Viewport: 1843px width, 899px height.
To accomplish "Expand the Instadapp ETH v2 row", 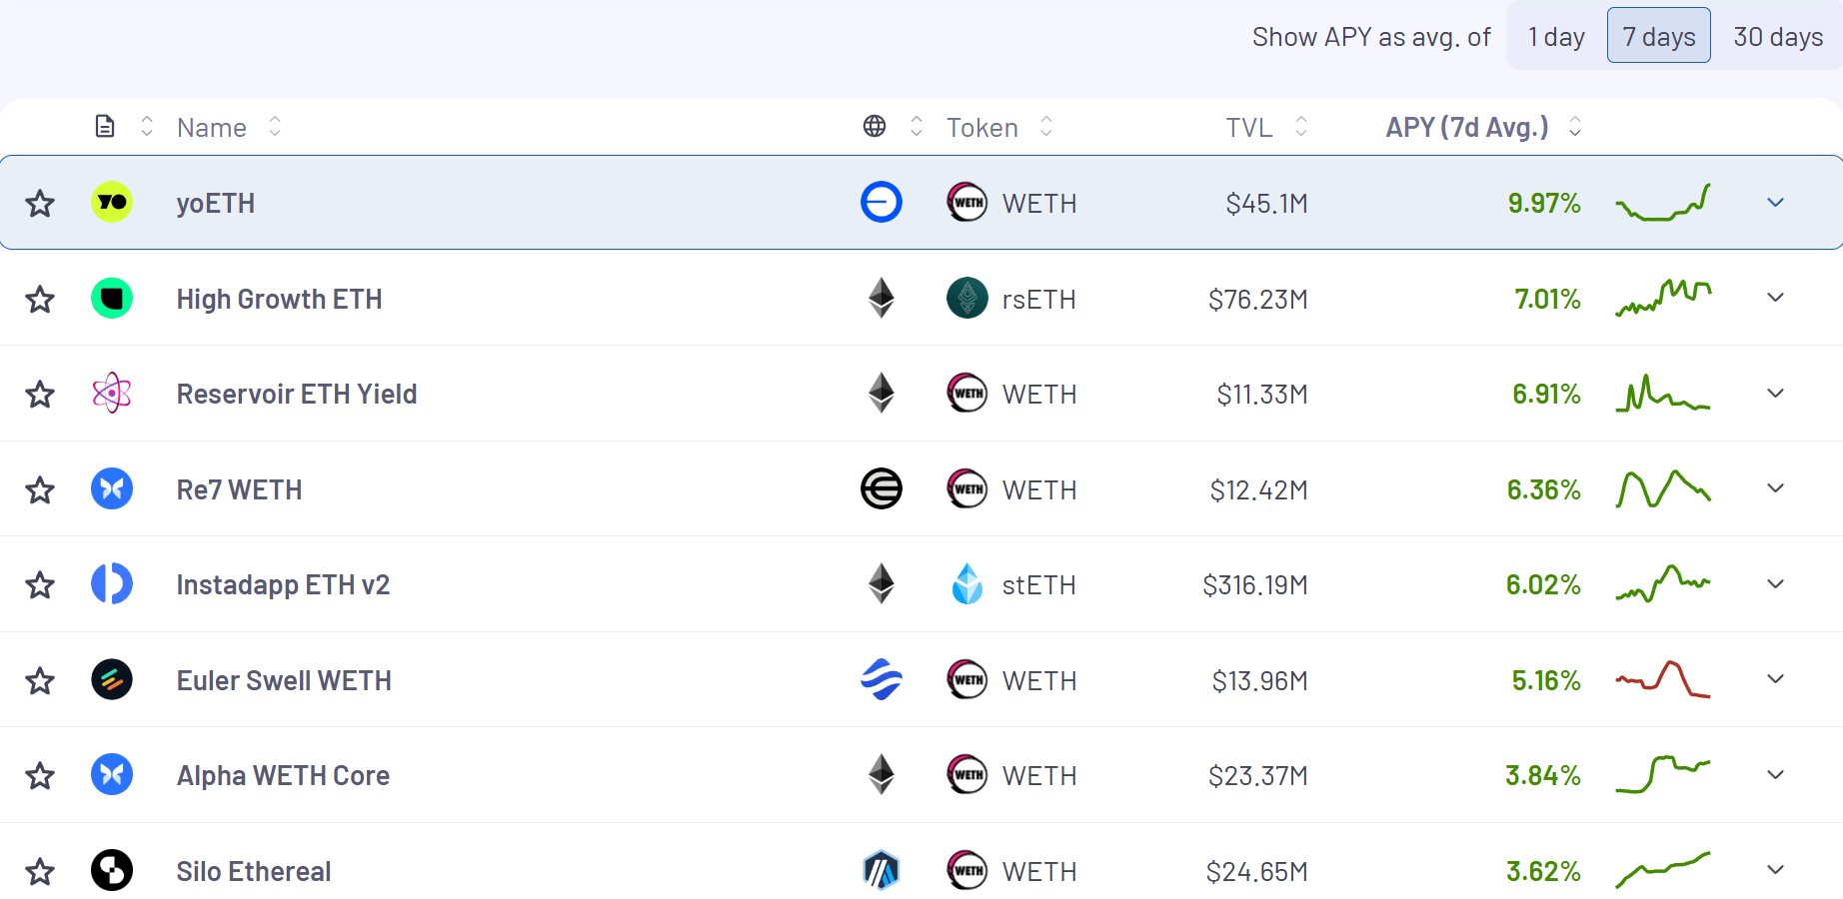I will pos(1775,584).
